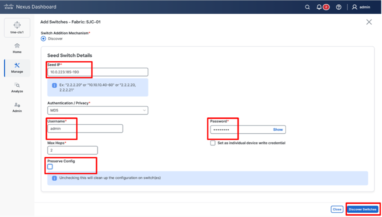
Task: Click the Max Hops input field
Action: point(72,150)
